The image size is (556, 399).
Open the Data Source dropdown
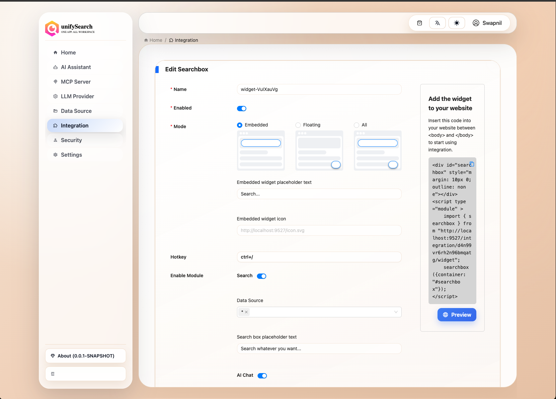click(x=396, y=312)
